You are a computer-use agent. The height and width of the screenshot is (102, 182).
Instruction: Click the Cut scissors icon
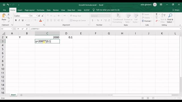click(x=9, y=14)
